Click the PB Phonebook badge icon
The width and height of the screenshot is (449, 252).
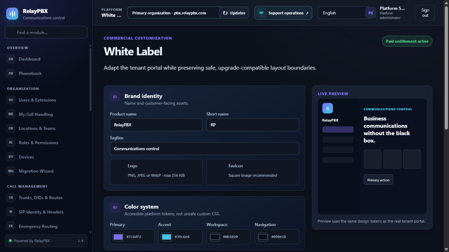coord(11,73)
